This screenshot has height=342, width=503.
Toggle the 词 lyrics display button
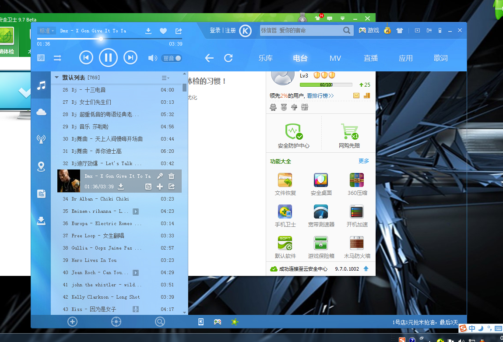pos(41,58)
